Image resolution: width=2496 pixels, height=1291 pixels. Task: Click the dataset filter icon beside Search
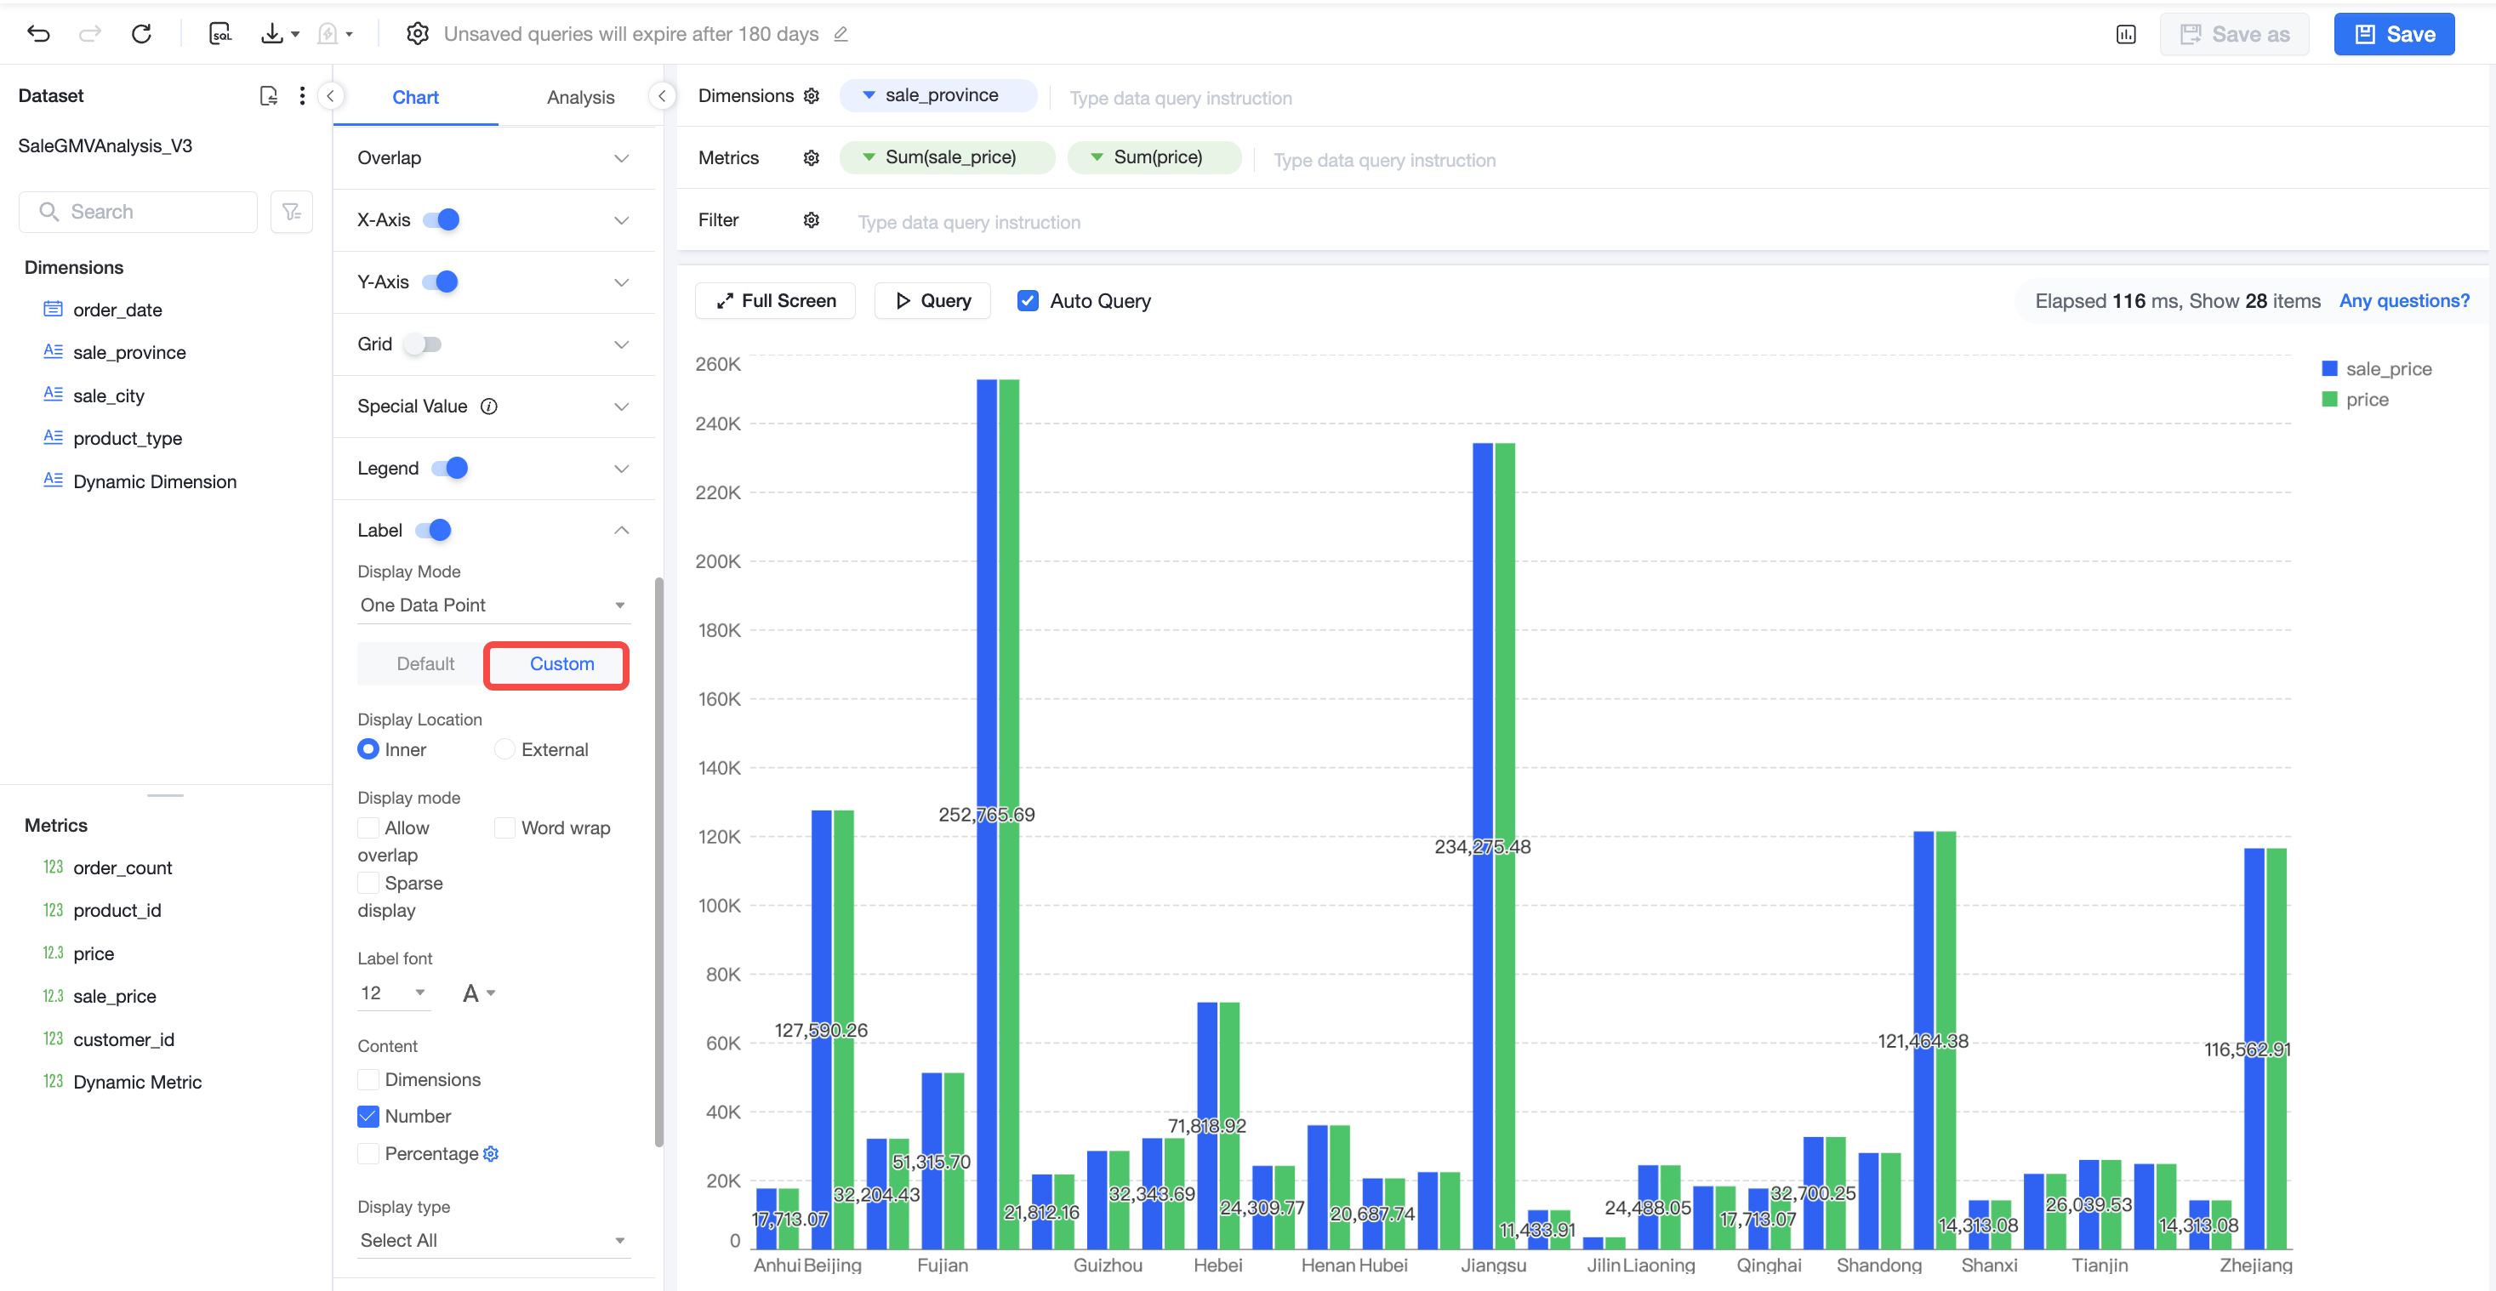(x=292, y=212)
